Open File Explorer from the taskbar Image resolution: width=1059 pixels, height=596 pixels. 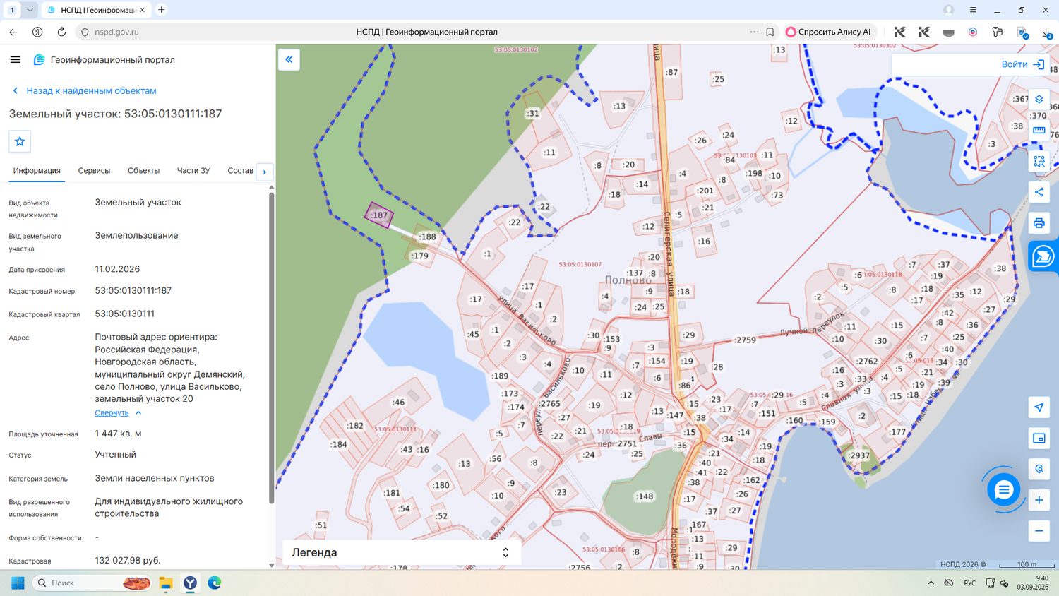166,583
